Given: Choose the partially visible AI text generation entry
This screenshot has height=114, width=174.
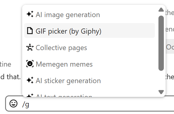Looking at the screenshot, I should click(89, 95).
